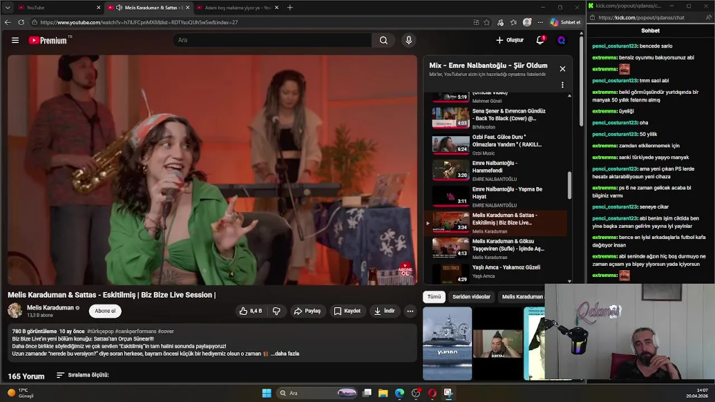Click Melis Karaduman channel avatar
Viewport: 715px width, 402px height.
tap(15, 311)
